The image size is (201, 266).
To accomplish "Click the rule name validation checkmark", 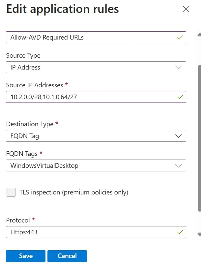I will click(180, 37).
